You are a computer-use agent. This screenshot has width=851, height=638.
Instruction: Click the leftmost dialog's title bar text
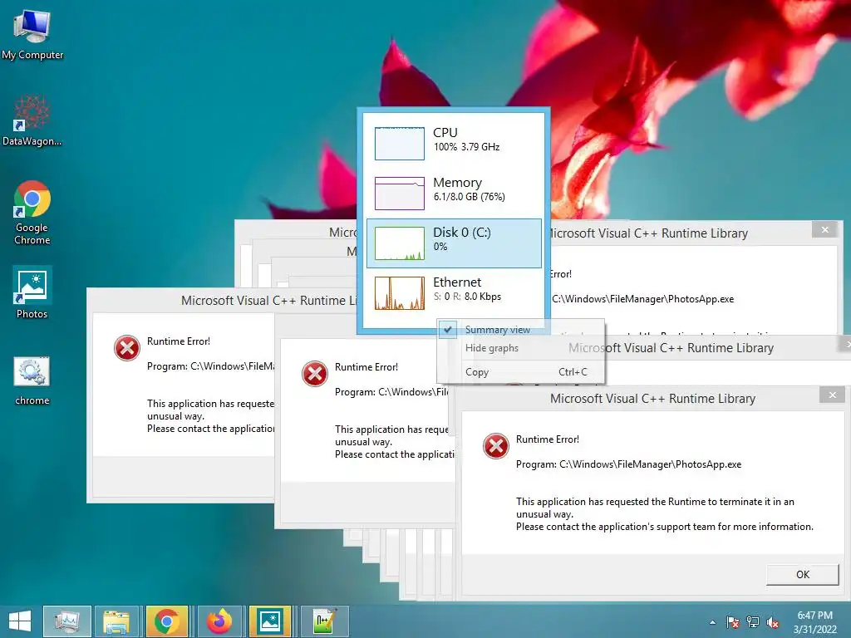pyautogui.click(x=269, y=301)
